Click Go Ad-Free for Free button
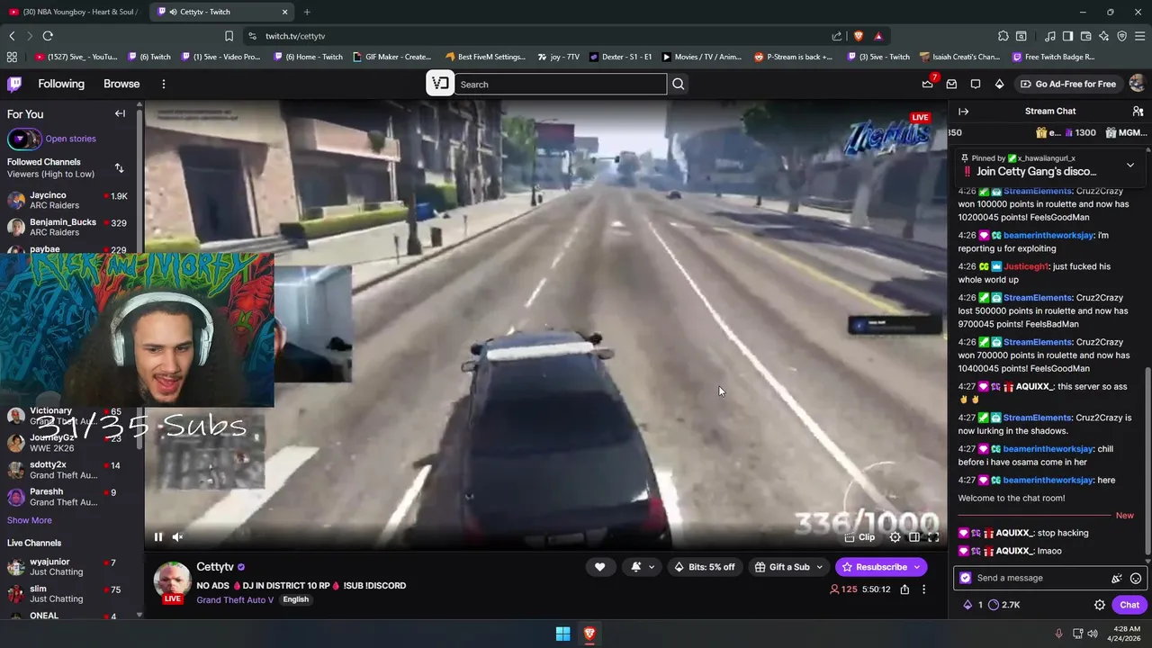The height and width of the screenshot is (648, 1152). coord(1067,84)
